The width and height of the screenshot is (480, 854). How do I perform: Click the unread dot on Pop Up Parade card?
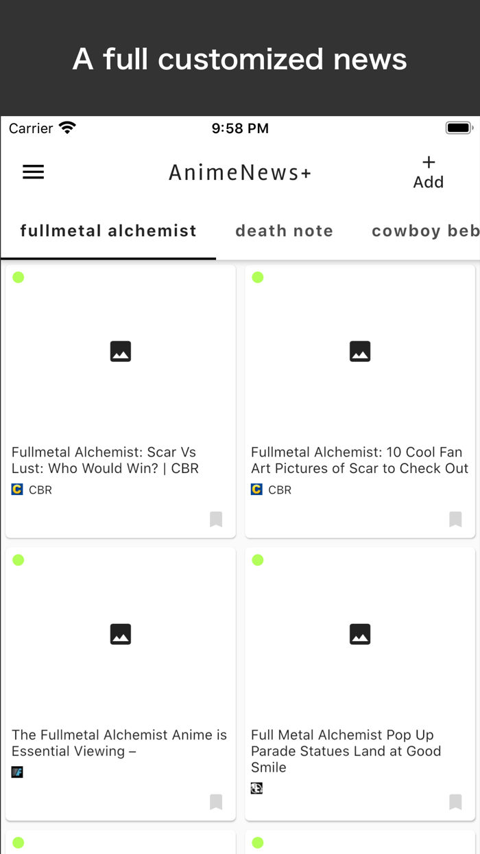[x=258, y=559]
